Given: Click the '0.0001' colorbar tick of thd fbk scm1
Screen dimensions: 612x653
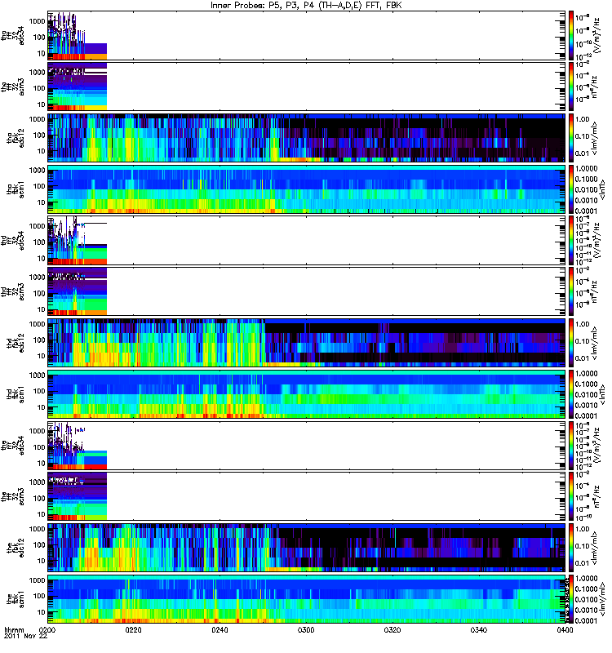Looking at the screenshot, I should tap(586, 416).
